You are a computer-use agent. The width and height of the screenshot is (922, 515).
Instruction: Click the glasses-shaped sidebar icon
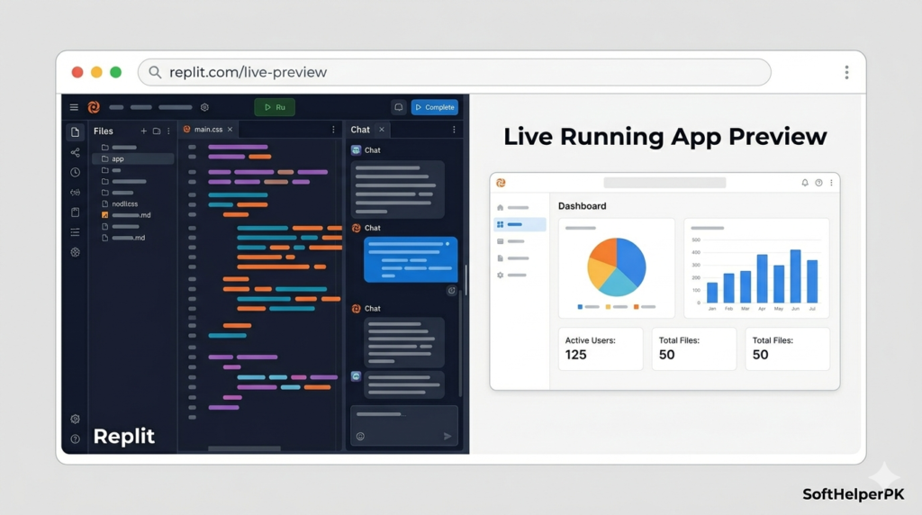[x=76, y=193]
